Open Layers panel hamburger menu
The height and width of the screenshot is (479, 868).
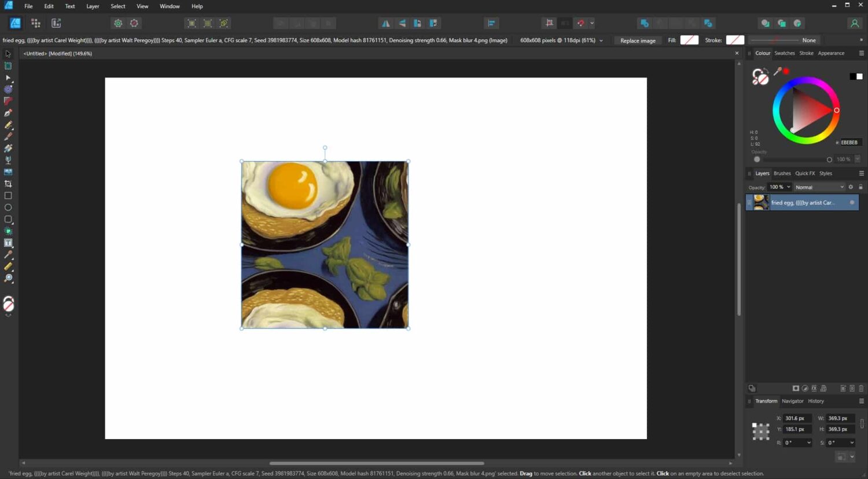(x=861, y=173)
